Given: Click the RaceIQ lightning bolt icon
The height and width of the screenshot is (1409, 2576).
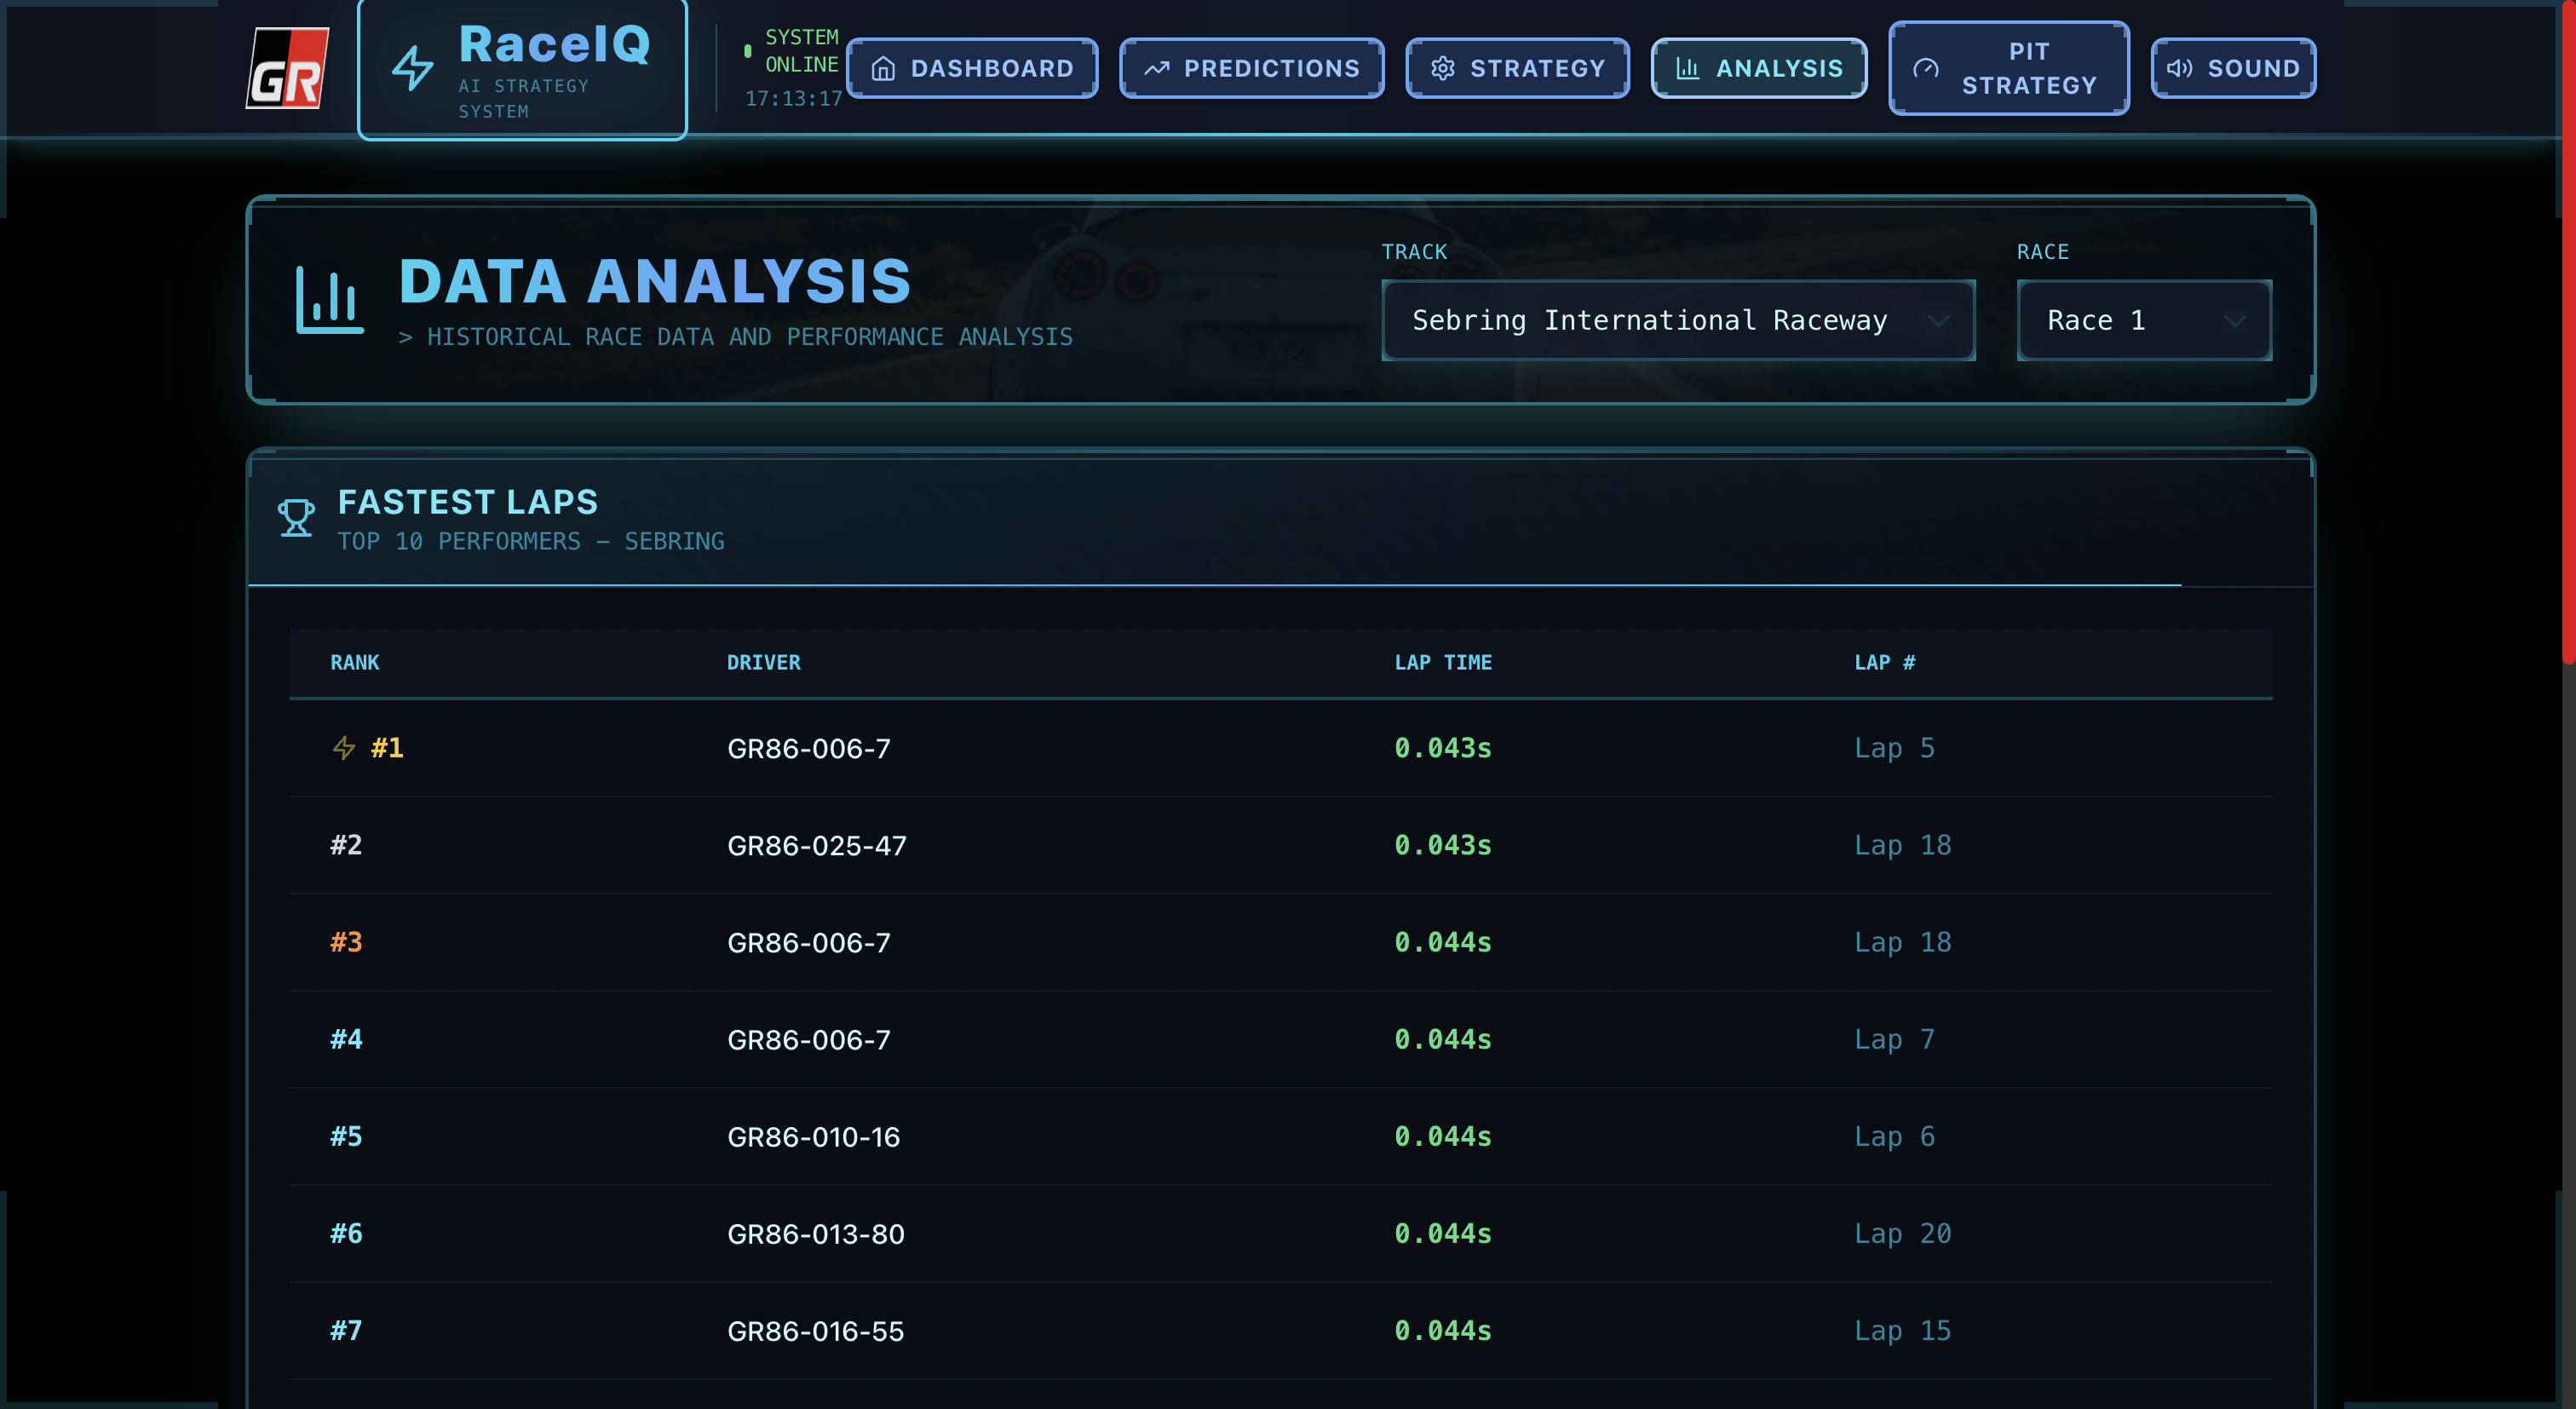Looking at the screenshot, I should click(412, 68).
